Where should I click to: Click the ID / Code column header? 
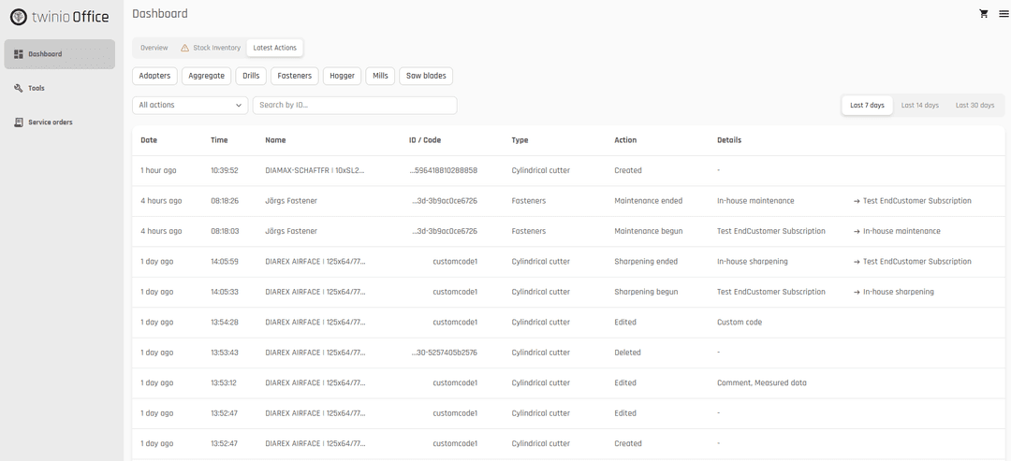pyautogui.click(x=425, y=140)
